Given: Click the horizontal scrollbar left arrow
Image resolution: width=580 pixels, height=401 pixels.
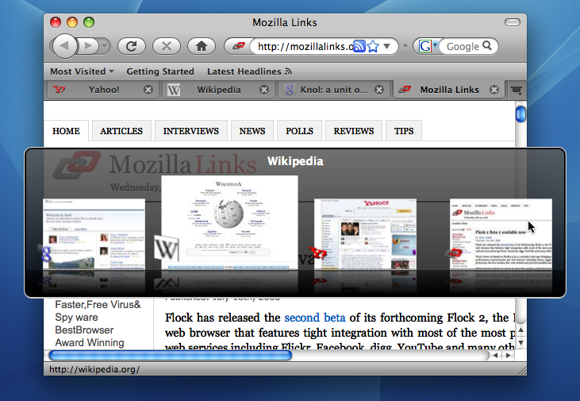Looking at the screenshot, I should coord(495,356).
